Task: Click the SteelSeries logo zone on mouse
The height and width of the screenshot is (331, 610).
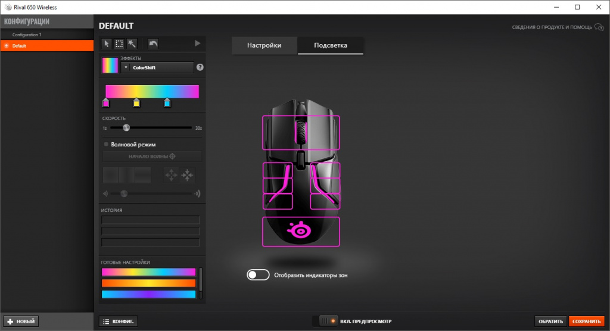Action: click(301, 232)
